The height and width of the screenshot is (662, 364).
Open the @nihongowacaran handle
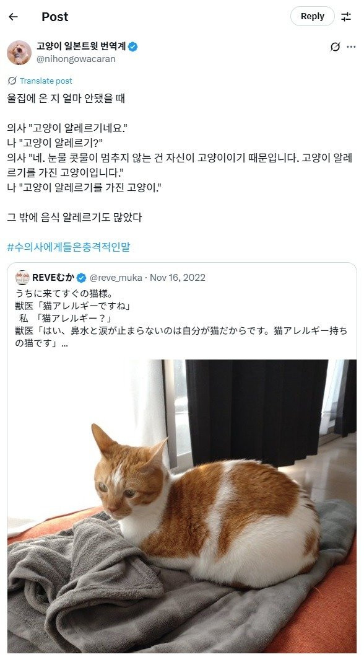click(x=76, y=59)
